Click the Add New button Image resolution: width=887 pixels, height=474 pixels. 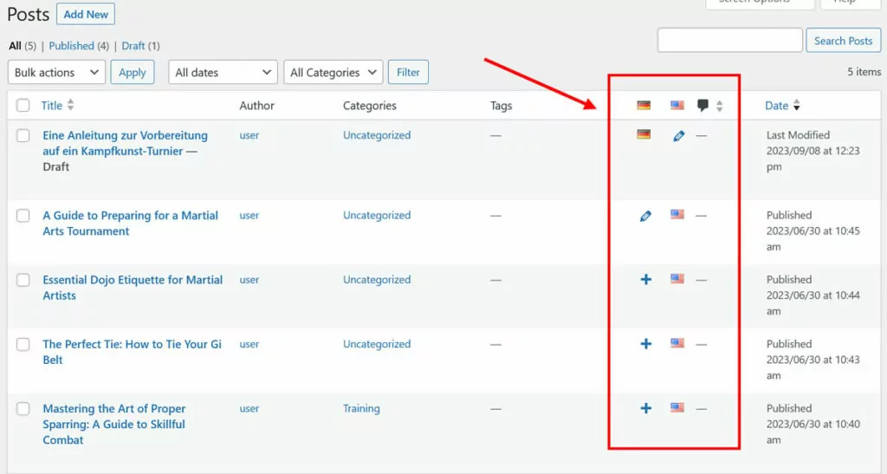86,14
